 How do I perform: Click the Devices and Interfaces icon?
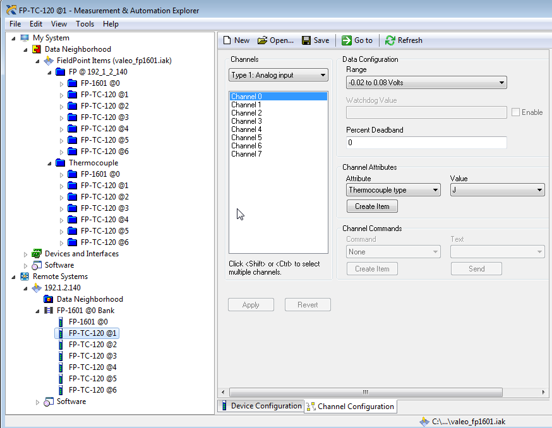click(37, 253)
